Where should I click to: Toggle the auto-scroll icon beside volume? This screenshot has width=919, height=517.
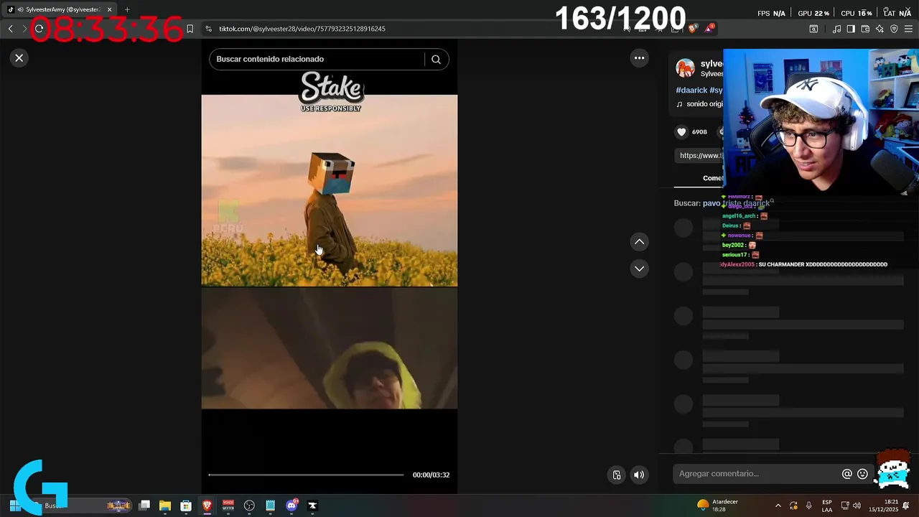[617, 475]
